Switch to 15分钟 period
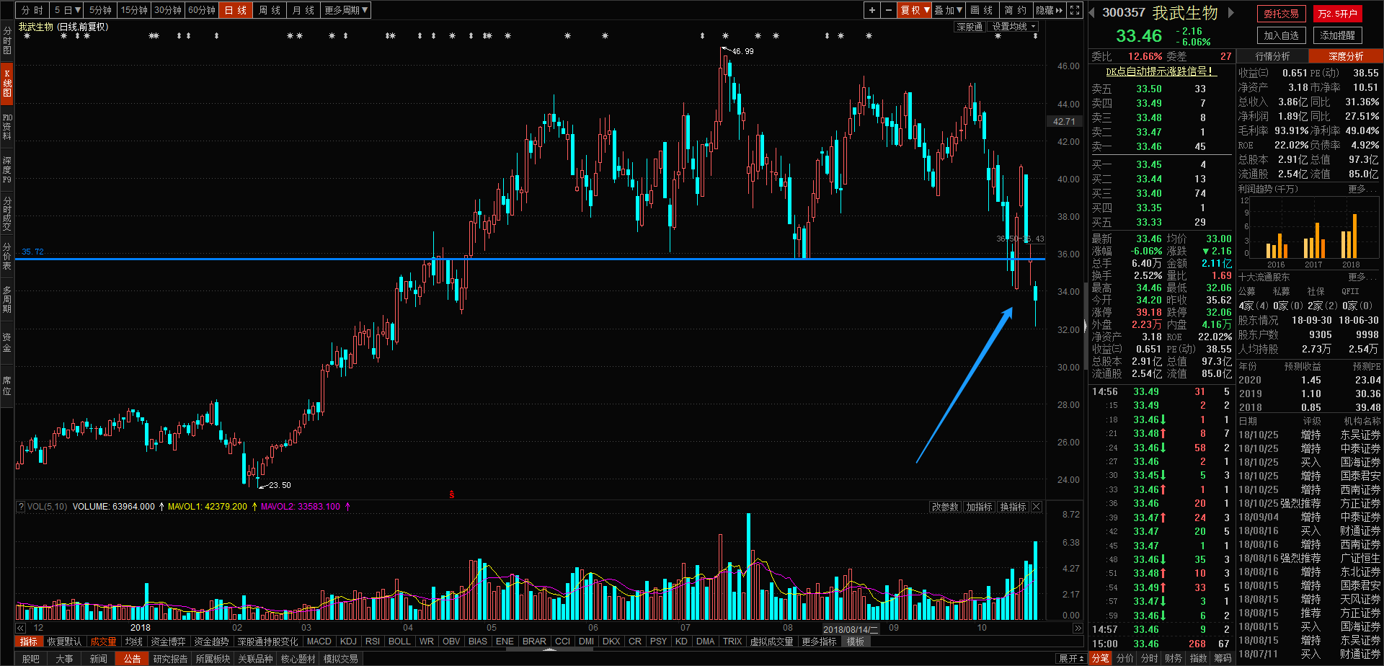The width and height of the screenshot is (1384, 666). coord(134,10)
